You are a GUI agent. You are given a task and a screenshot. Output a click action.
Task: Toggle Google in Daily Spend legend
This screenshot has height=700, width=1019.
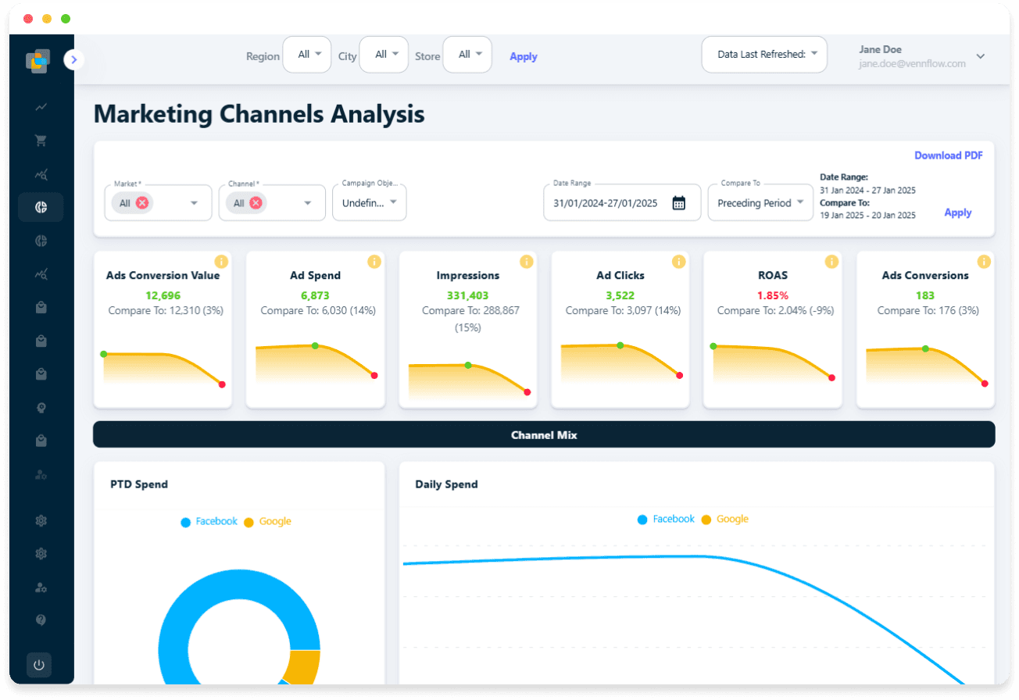[724, 520]
